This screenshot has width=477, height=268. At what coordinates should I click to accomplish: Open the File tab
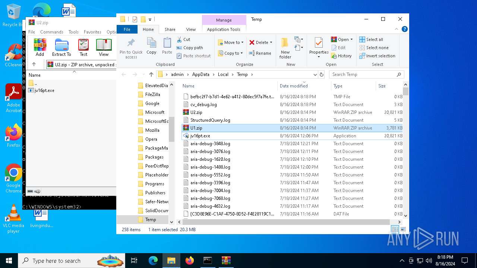point(127,29)
